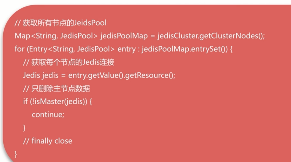
Task: Click the 只删除主节点数据 comment line
Action: (56, 89)
